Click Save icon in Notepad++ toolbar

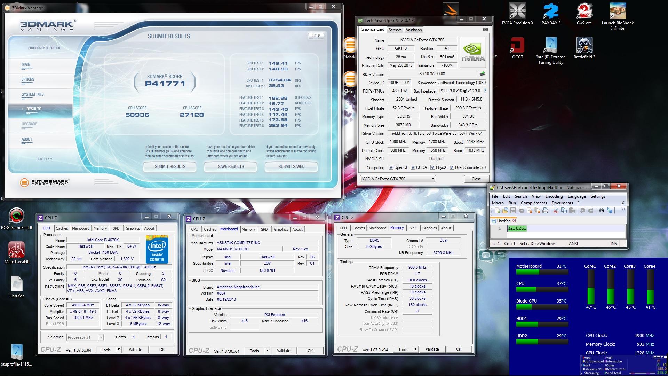[x=513, y=211]
